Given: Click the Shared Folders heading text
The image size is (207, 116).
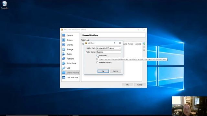Looking at the screenshot, I should [90, 35].
